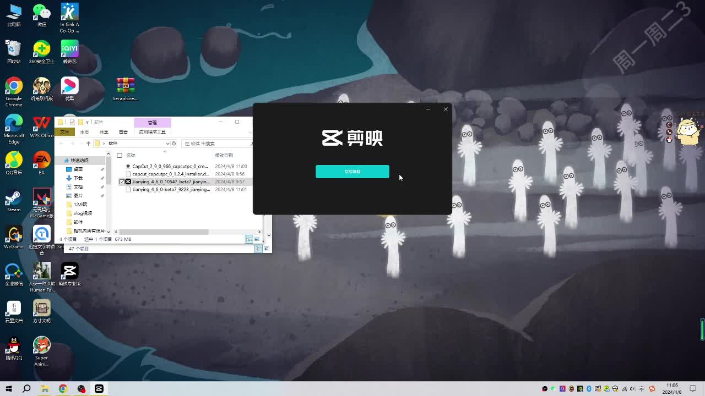Open the 主页 Home ribbon tab

click(x=84, y=132)
